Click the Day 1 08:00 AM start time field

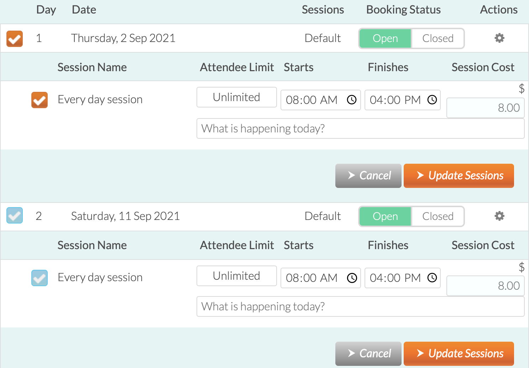[x=321, y=100]
